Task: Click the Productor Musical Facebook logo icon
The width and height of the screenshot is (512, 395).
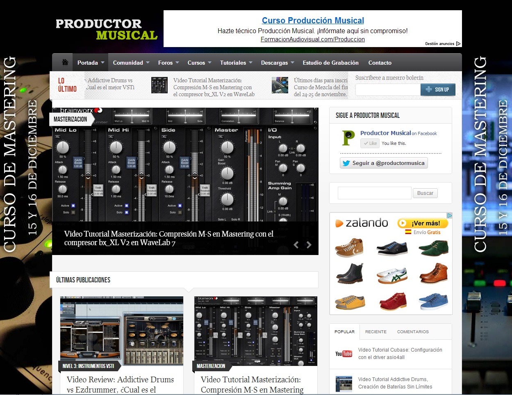Action: (x=348, y=138)
